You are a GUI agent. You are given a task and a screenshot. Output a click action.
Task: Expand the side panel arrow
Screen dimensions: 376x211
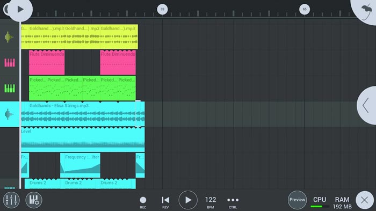coord(367,105)
